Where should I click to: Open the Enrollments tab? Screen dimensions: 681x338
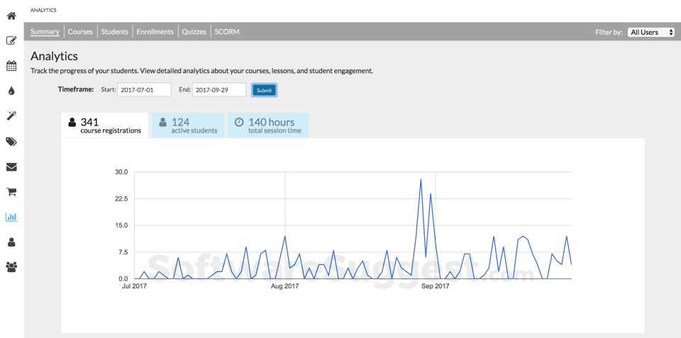tap(155, 32)
